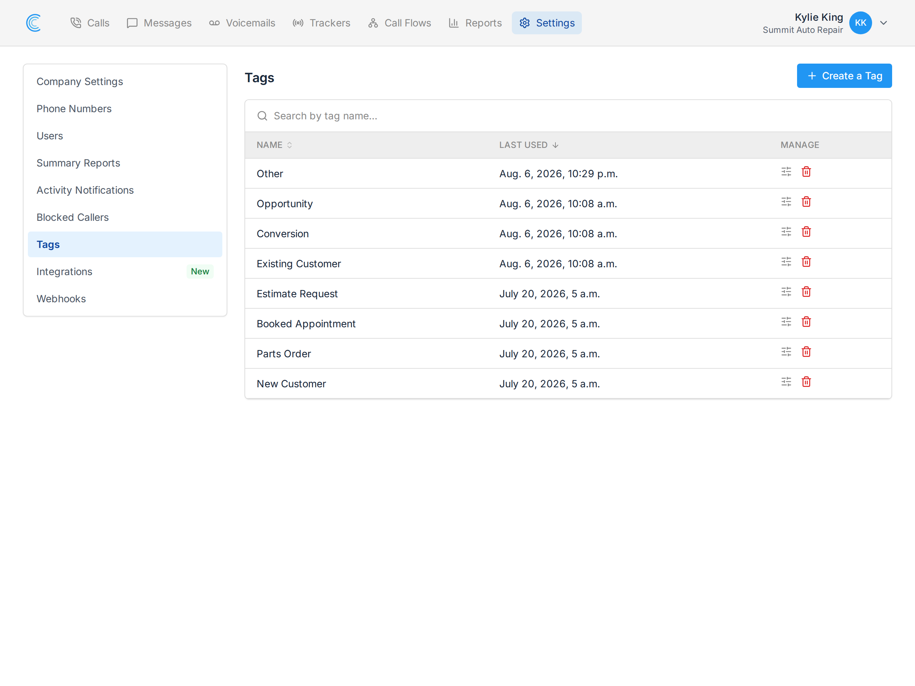915x686 pixels.
Task: Open Integrations settings
Action: (x=125, y=272)
